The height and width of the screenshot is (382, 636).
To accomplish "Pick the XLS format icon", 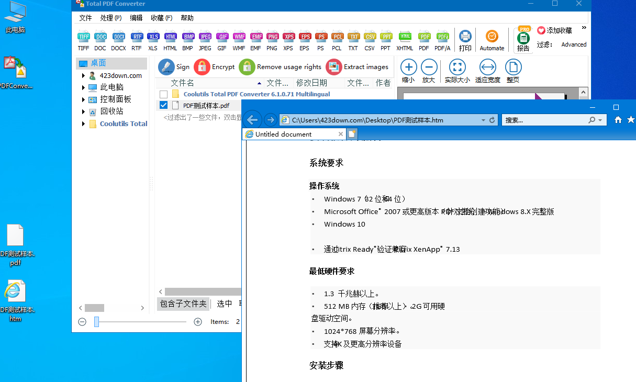I will (x=153, y=41).
